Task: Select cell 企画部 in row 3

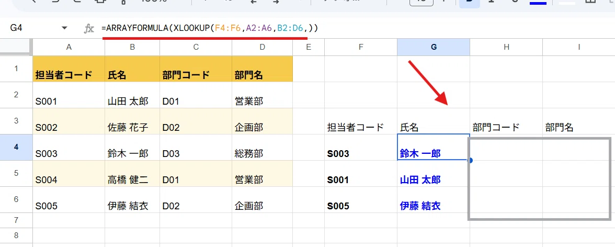Action: 262,121
